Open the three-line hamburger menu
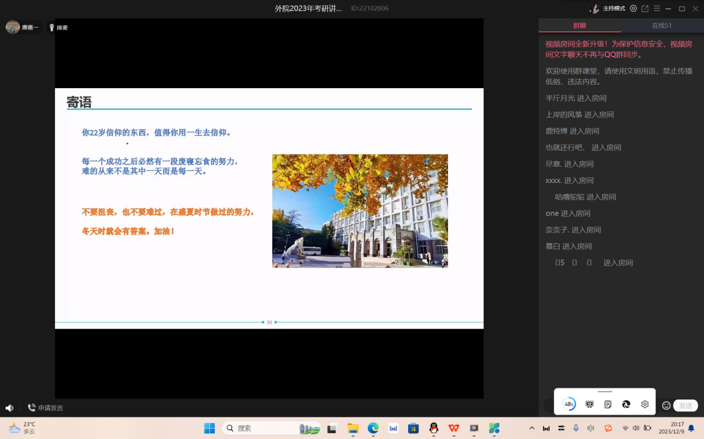The width and height of the screenshot is (704, 439). pyautogui.click(x=657, y=8)
